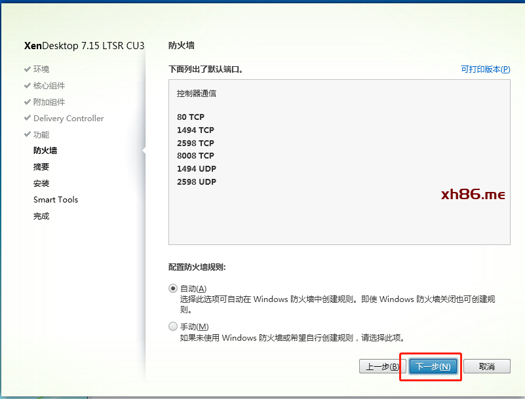Viewport: 525px width, 399px height.
Task: Select the 自动(A) firewall rule option
Action: (x=173, y=288)
